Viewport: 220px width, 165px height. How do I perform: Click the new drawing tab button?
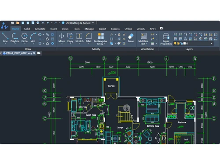point(39,53)
